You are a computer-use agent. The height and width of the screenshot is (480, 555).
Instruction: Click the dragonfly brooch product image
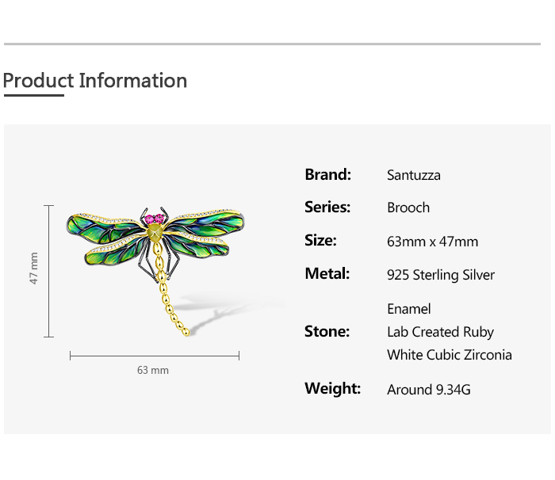tap(156, 253)
